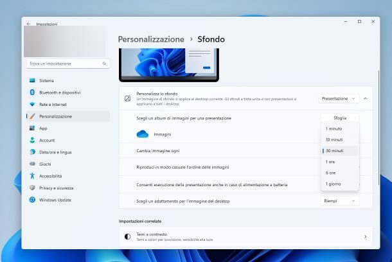The height and width of the screenshot is (262, 392).
Task: Maximize the Impostazioni window
Action: coord(359,22)
